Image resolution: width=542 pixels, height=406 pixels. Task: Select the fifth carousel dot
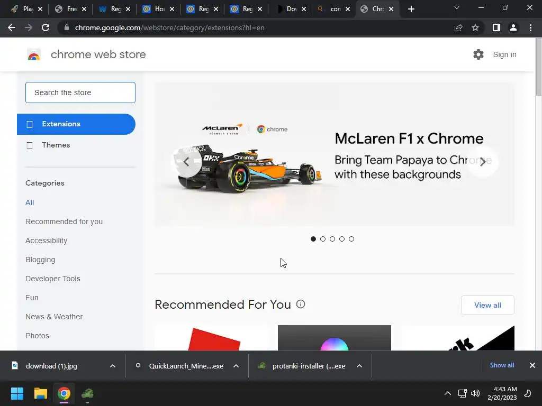click(x=351, y=239)
